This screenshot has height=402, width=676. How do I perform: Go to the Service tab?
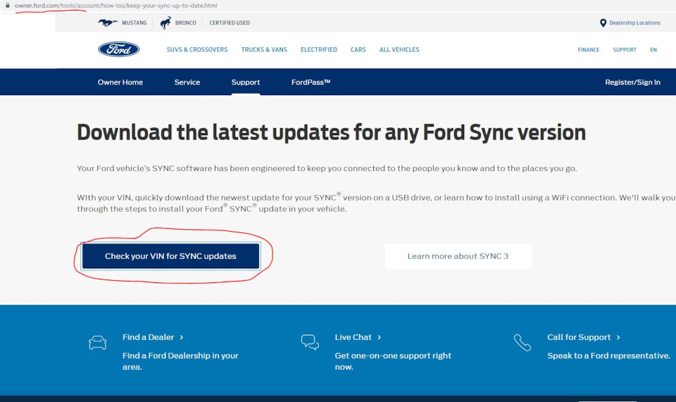coord(187,82)
